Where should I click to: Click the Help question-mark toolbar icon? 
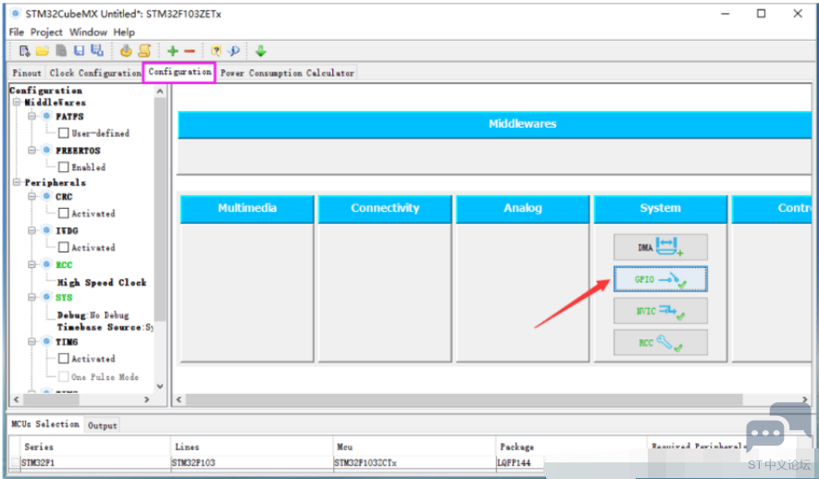pyautogui.click(x=216, y=51)
